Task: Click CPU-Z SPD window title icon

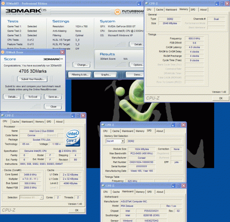Action: (x=103, y=125)
